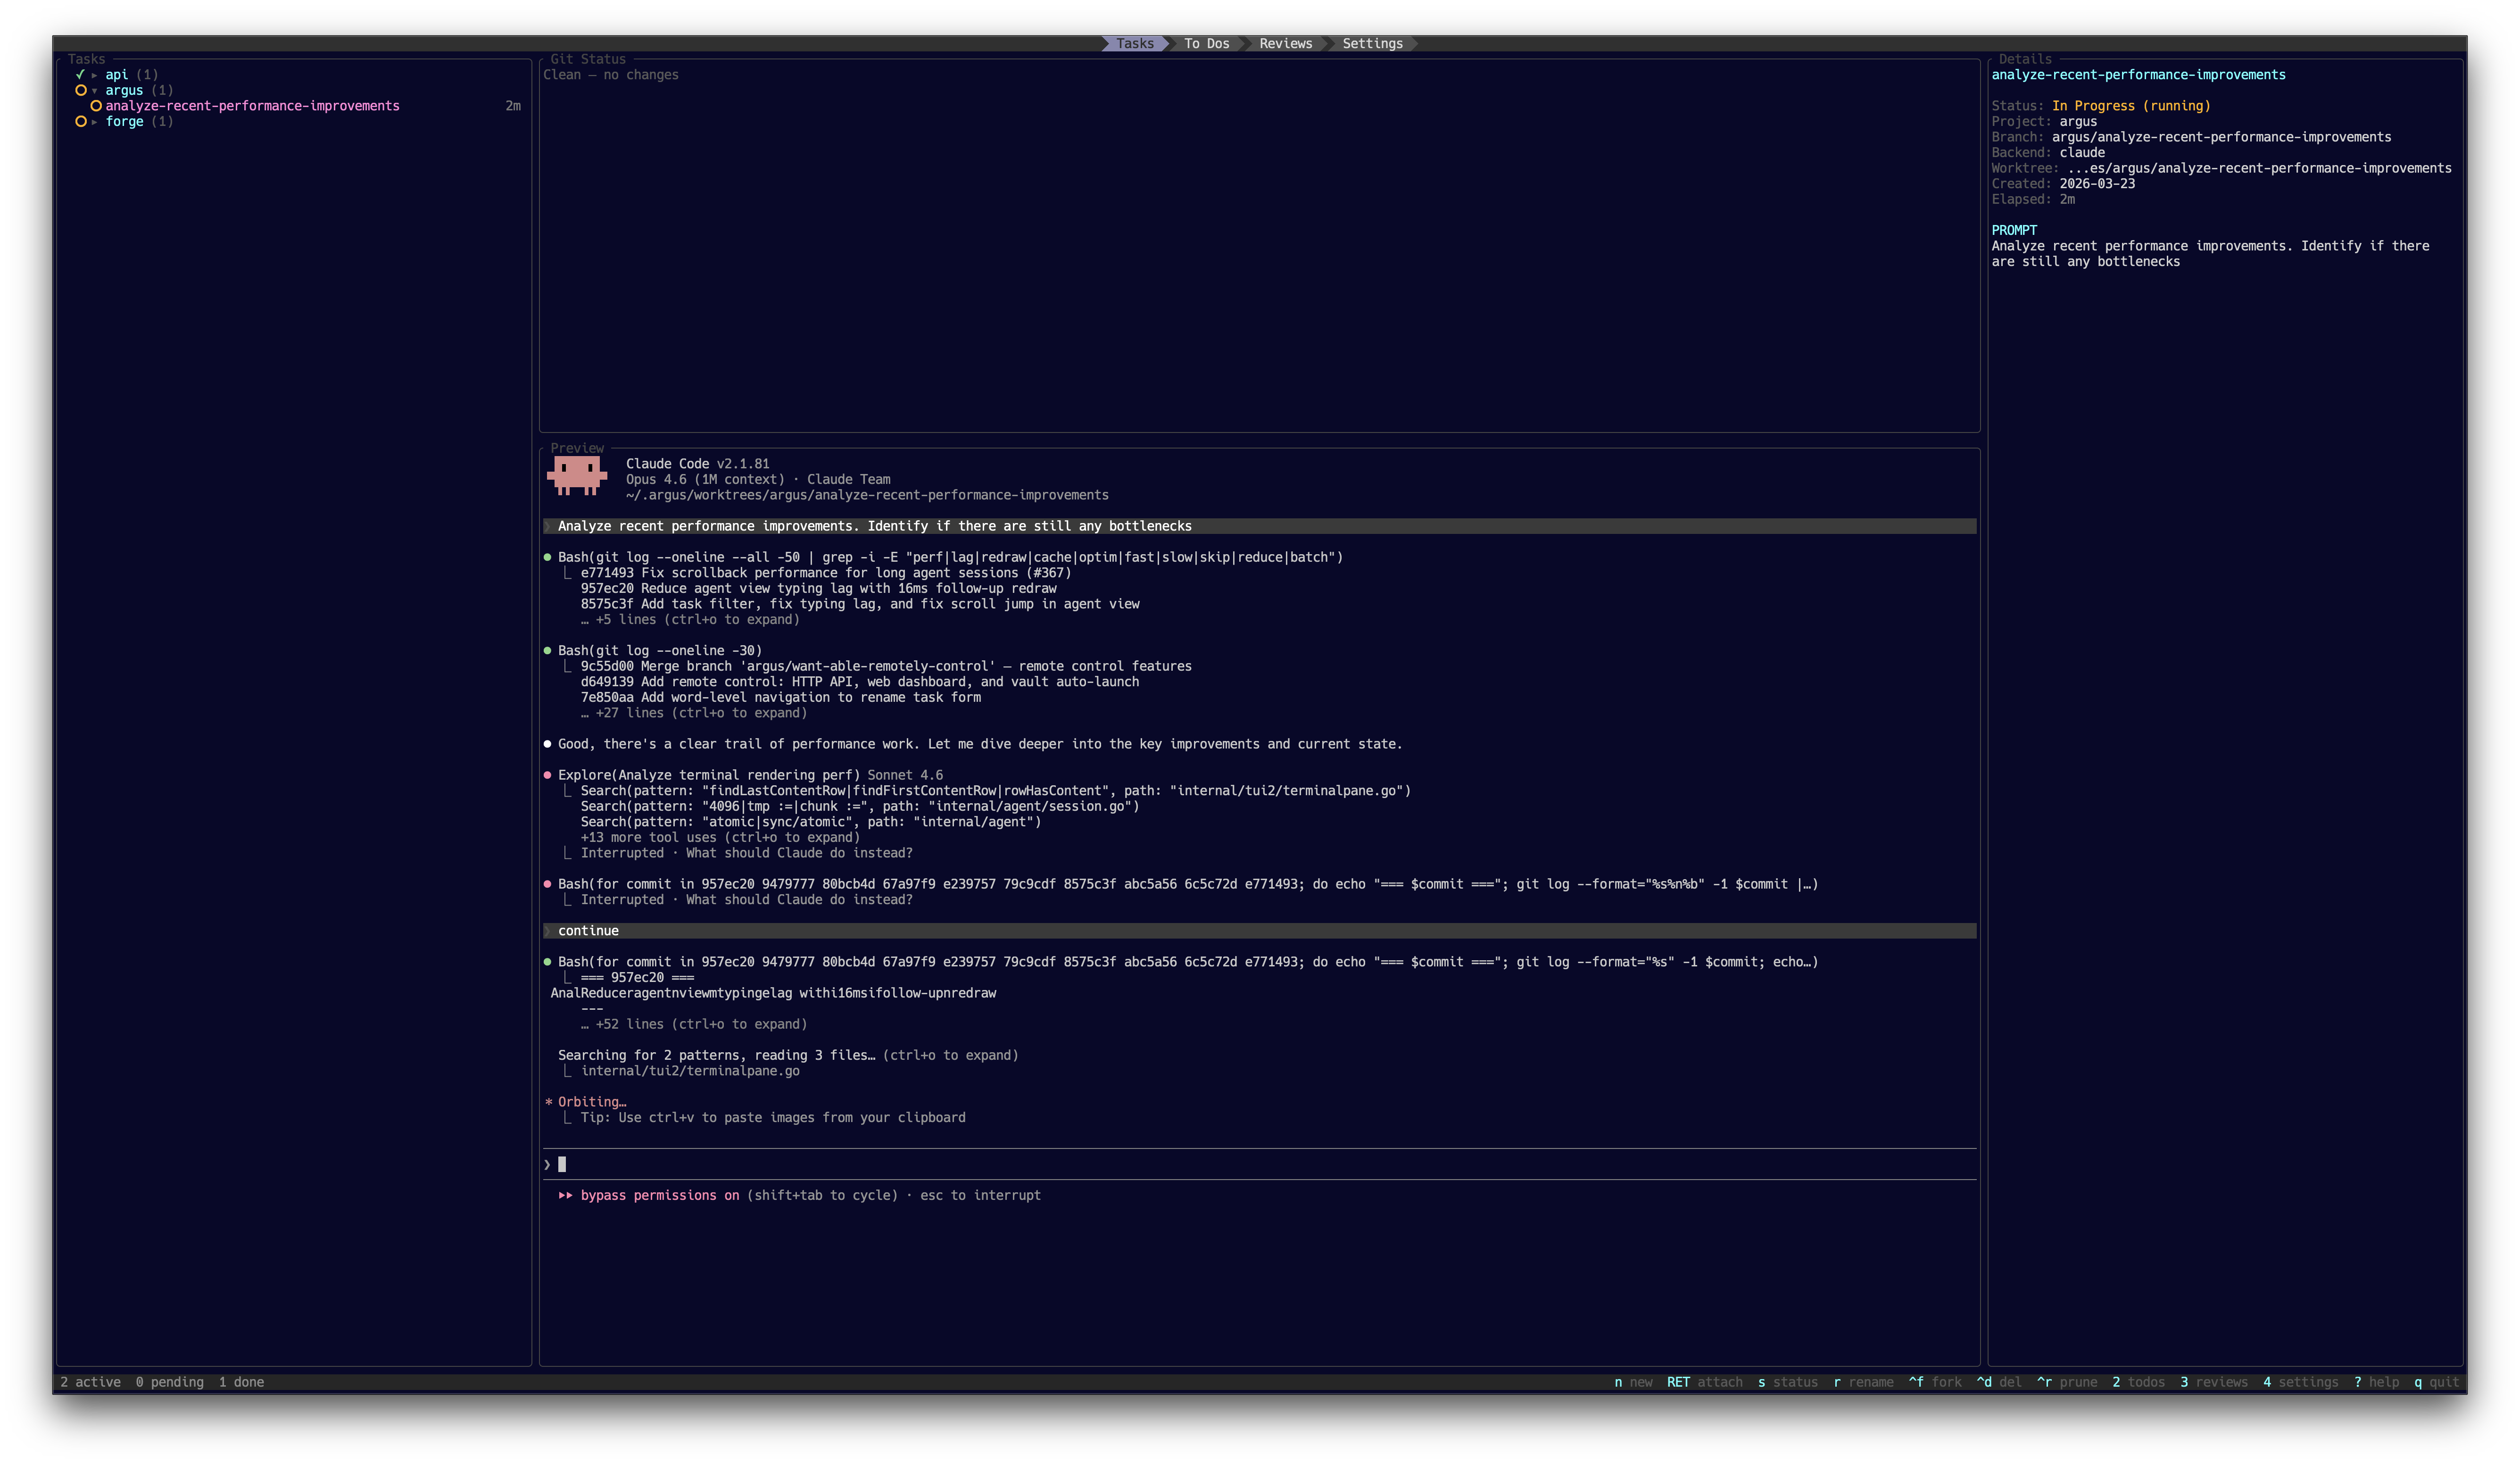Click the orange status circle beside forge
This screenshot has height=1464, width=2520.
coord(81,121)
